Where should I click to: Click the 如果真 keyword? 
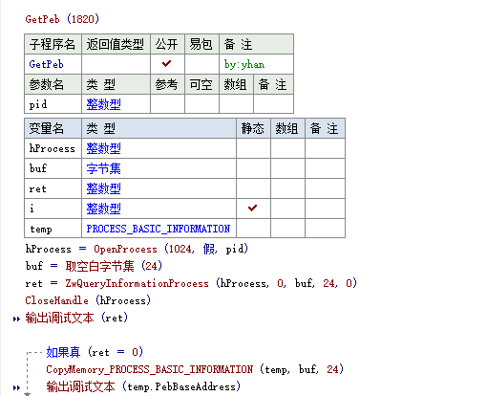point(63,352)
